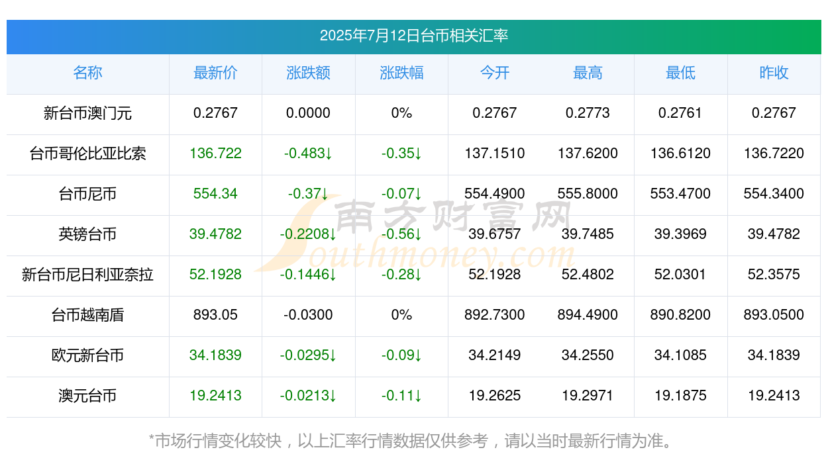Click opening value 19.2625

tap(495, 396)
